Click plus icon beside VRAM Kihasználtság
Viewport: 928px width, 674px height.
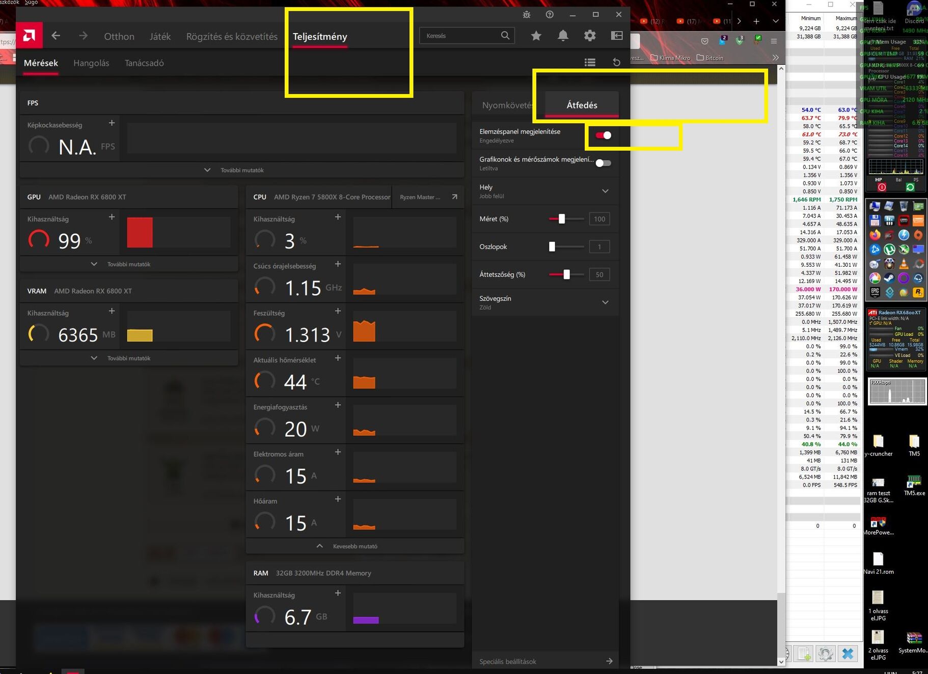pos(112,311)
